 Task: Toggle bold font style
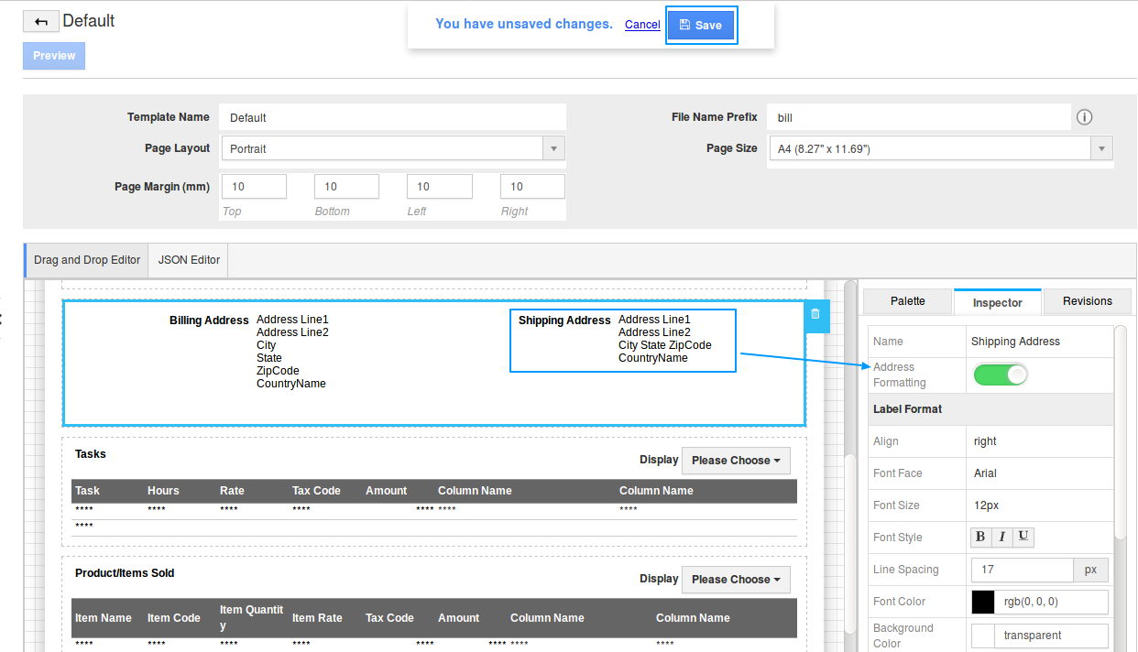pyautogui.click(x=981, y=538)
